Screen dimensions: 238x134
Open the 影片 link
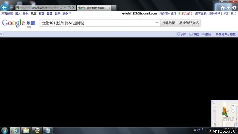(26, 13)
